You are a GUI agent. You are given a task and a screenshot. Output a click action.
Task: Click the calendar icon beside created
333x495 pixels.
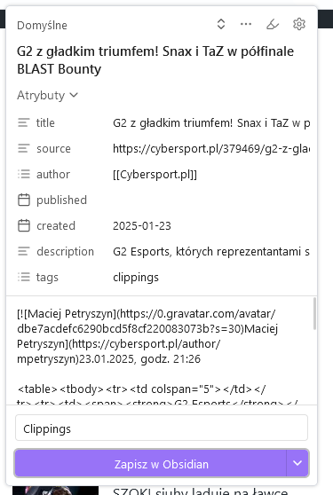coord(24,225)
